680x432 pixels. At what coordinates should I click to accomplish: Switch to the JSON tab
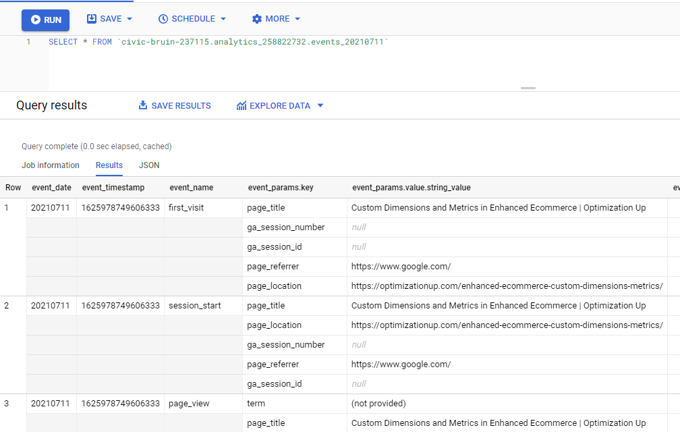[149, 165]
